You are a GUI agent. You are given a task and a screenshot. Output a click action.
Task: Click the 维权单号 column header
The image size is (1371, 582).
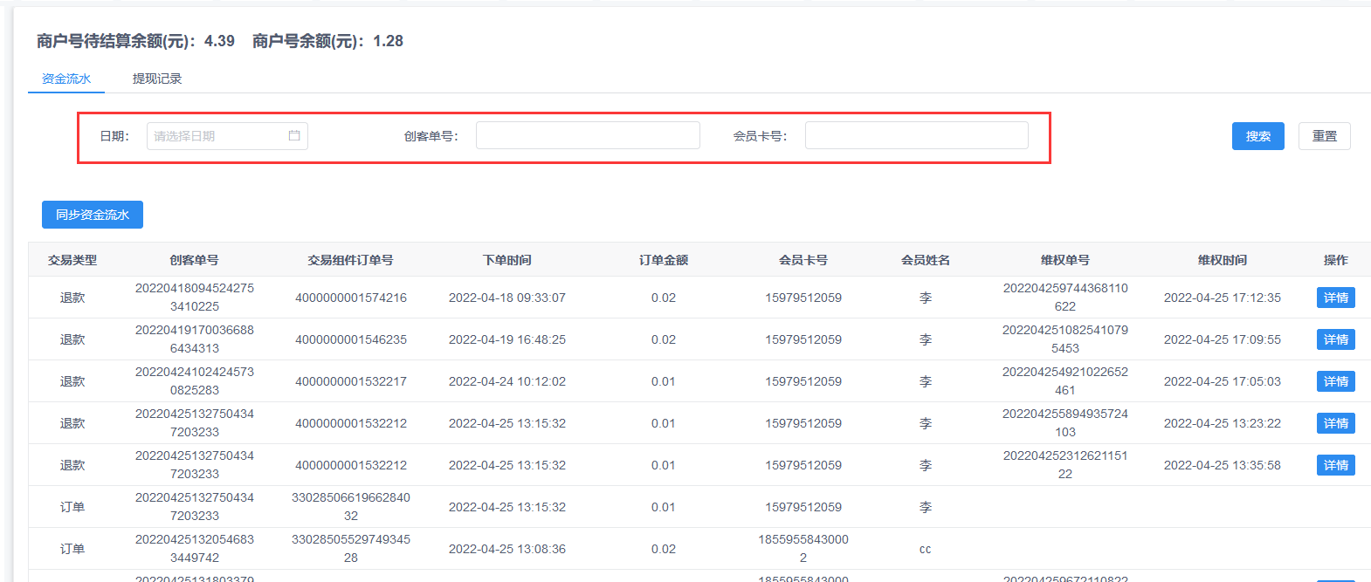[1065, 260]
